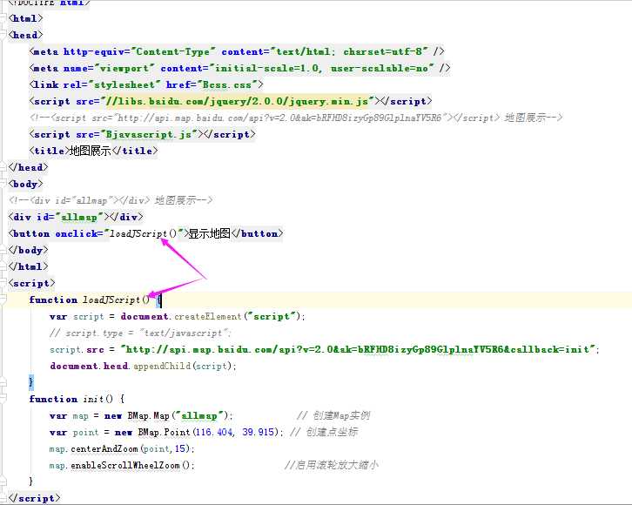This screenshot has width=632, height=505.
Task: Click the new BMap.Map("allmap") expression
Action: (x=169, y=415)
